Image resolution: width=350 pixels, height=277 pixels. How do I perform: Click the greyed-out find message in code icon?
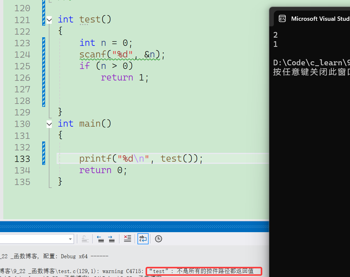[x=85, y=239]
